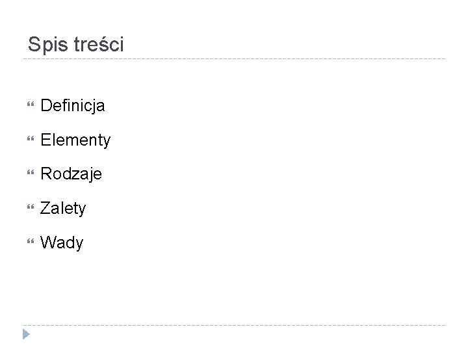Choose the Wady list item
The height and width of the screenshot is (351, 468).
pos(62,243)
